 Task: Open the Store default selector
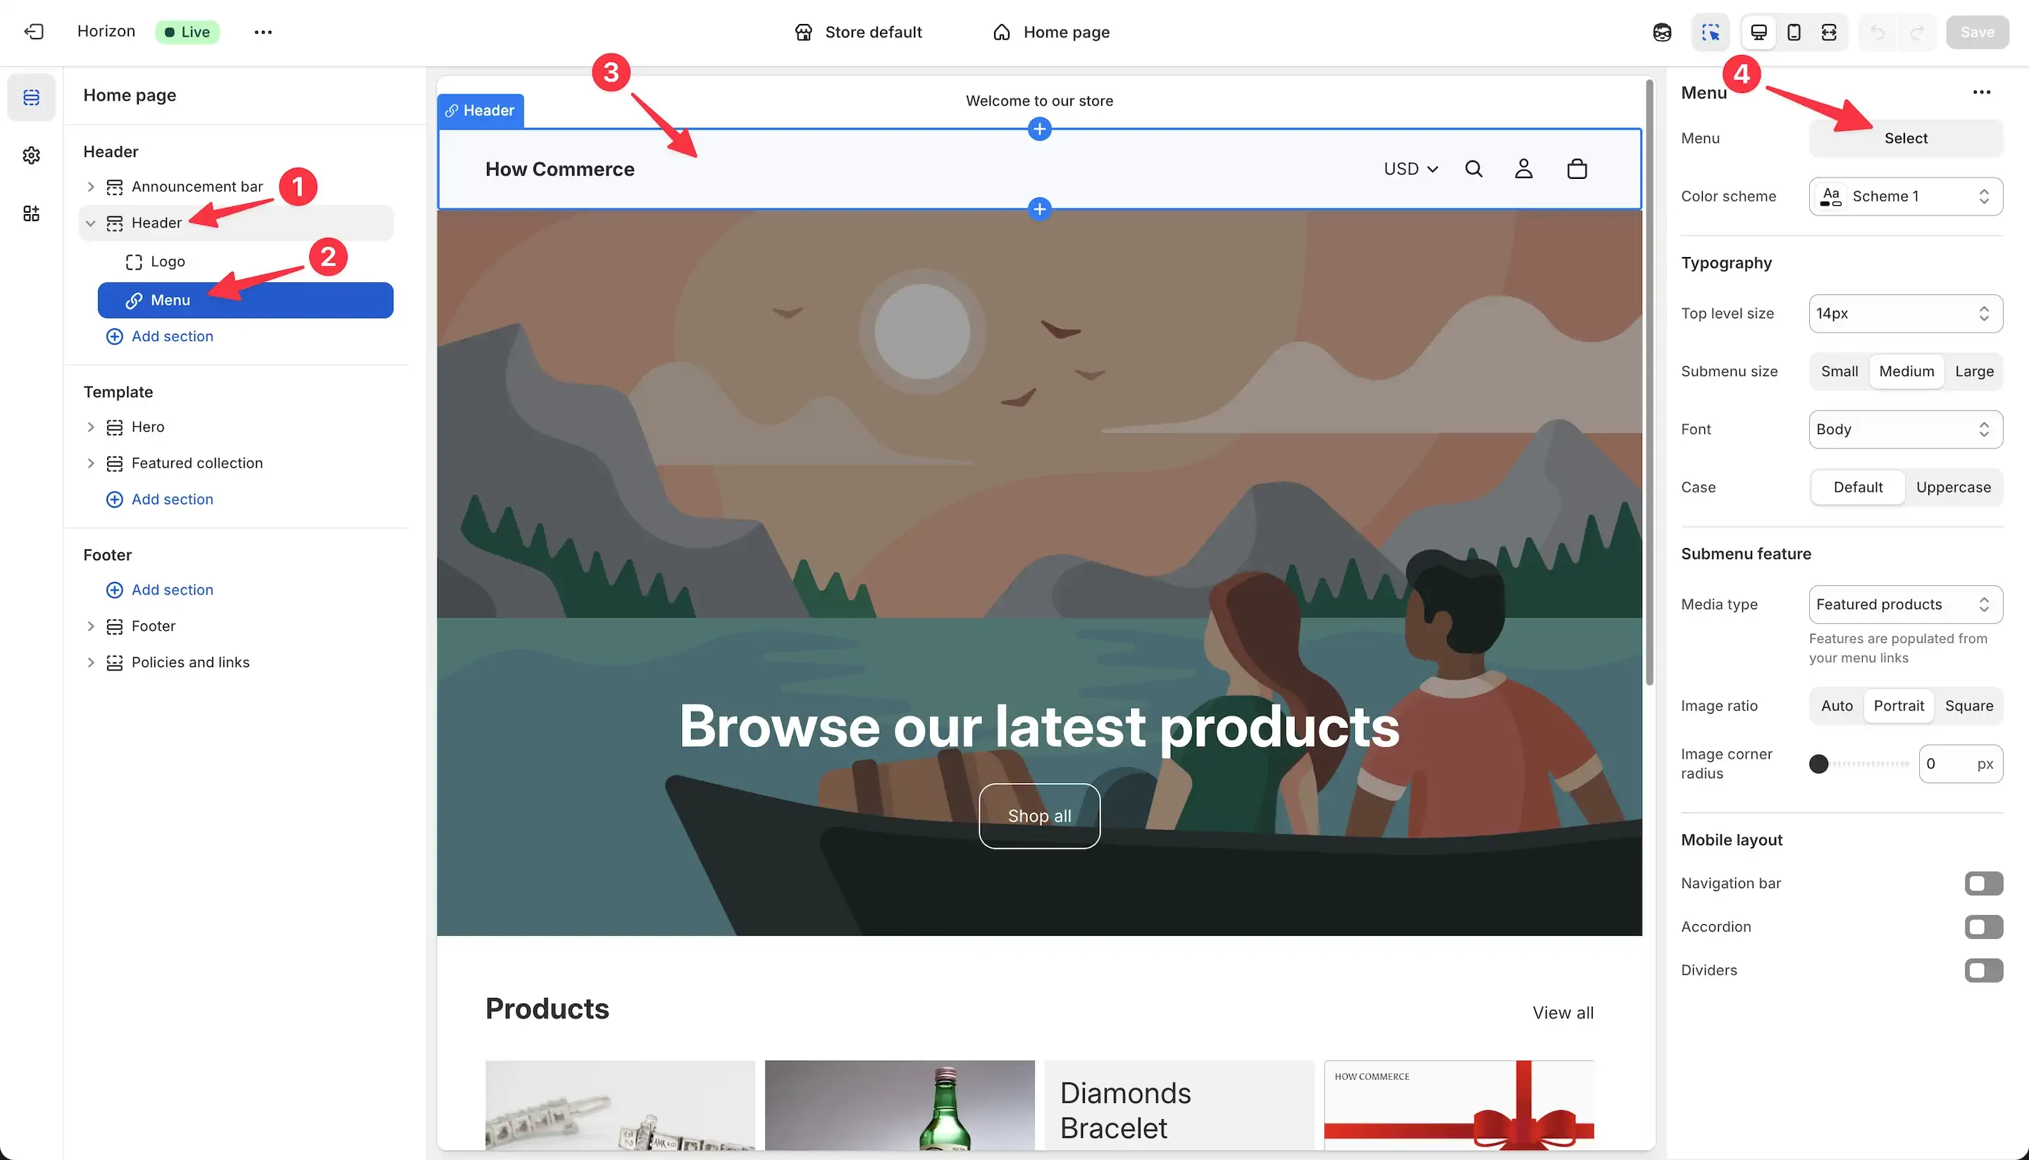(858, 32)
